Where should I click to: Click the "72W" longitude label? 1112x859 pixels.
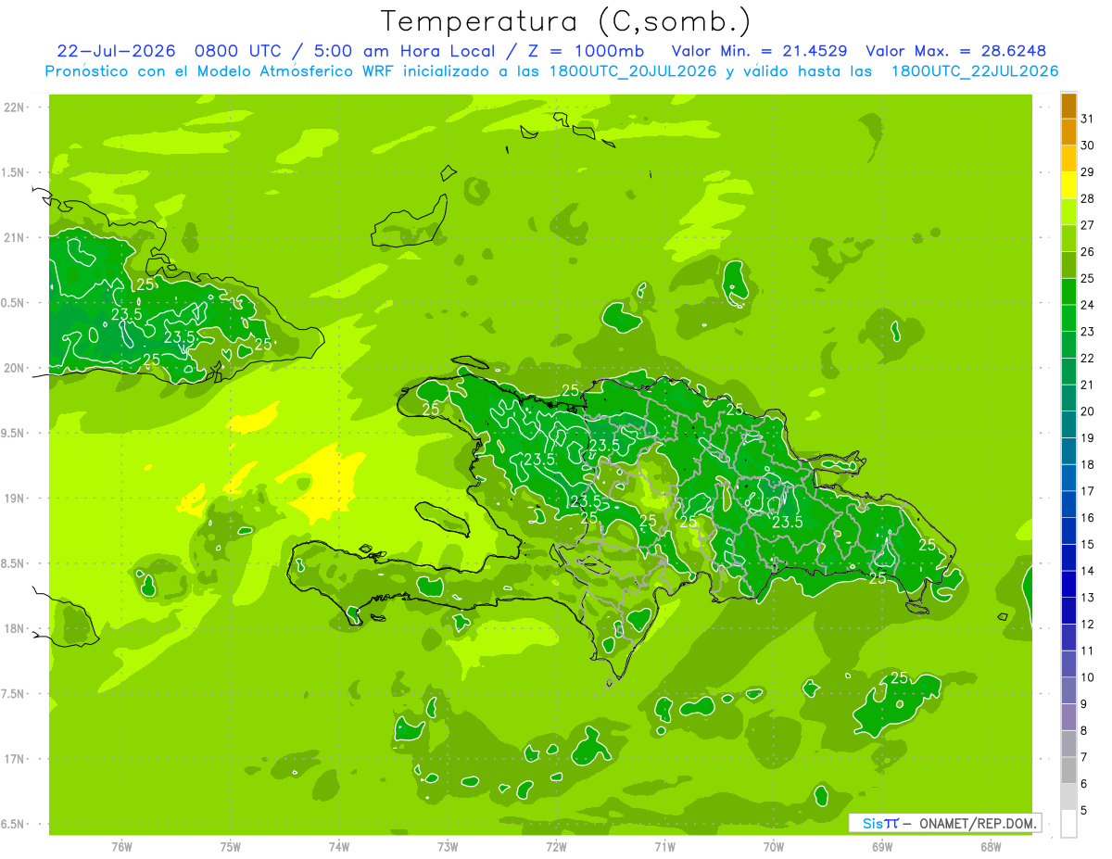pos(556,846)
